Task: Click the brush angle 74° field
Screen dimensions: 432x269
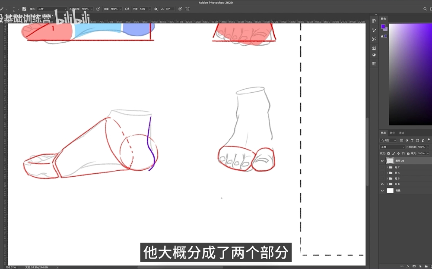Action: coord(169,9)
